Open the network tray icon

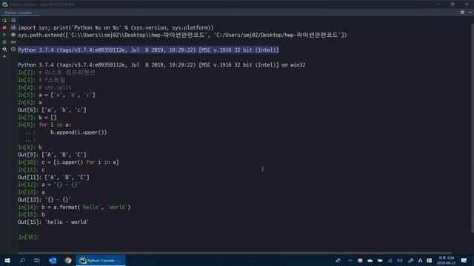pos(390,260)
